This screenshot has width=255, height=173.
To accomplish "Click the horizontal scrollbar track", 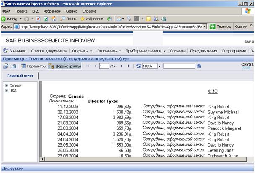I will 146,159.
